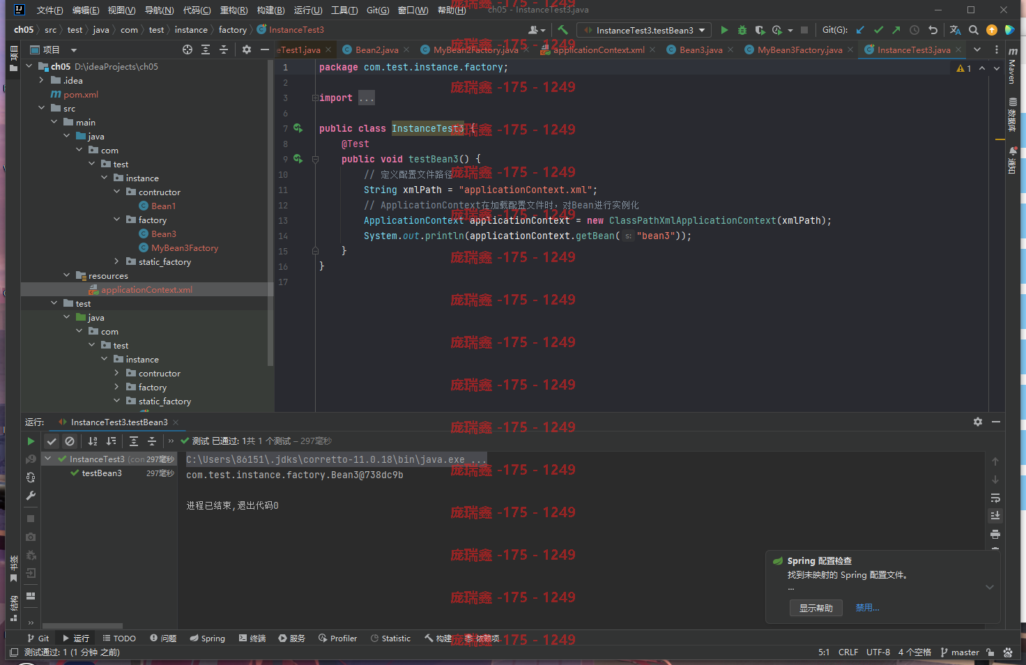Screen dimensions: 1026x665
Task: Switch to the MyBean3Factory.java editor tab
Action: 799,49
